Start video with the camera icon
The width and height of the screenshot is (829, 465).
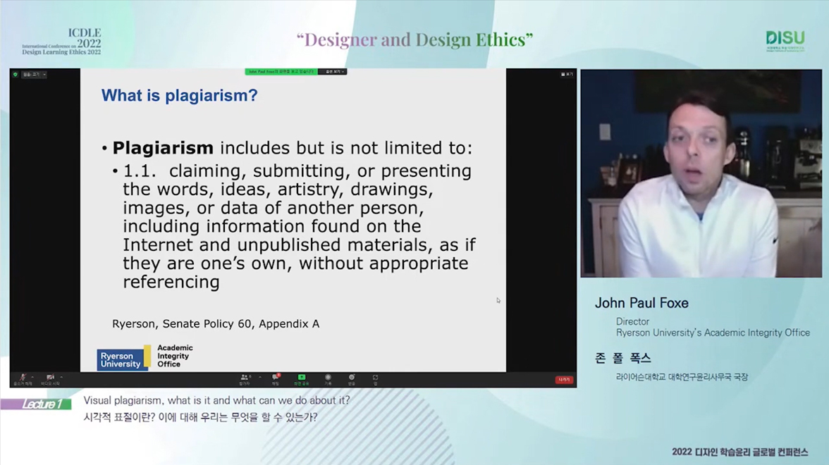coord(50,378)
